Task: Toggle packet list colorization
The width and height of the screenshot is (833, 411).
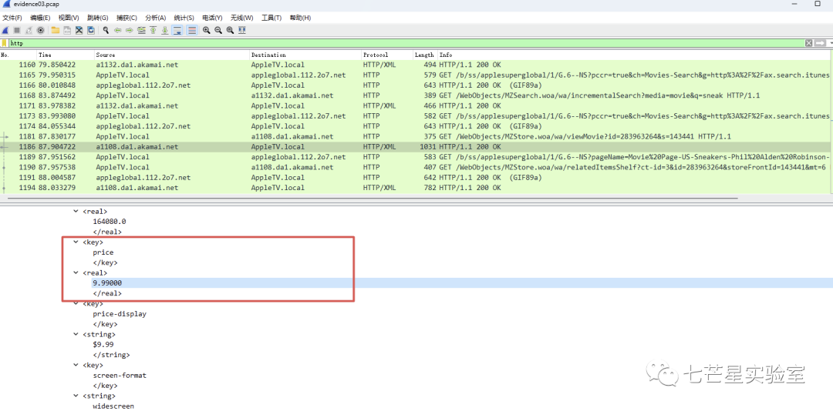Action: pos(192,30)
